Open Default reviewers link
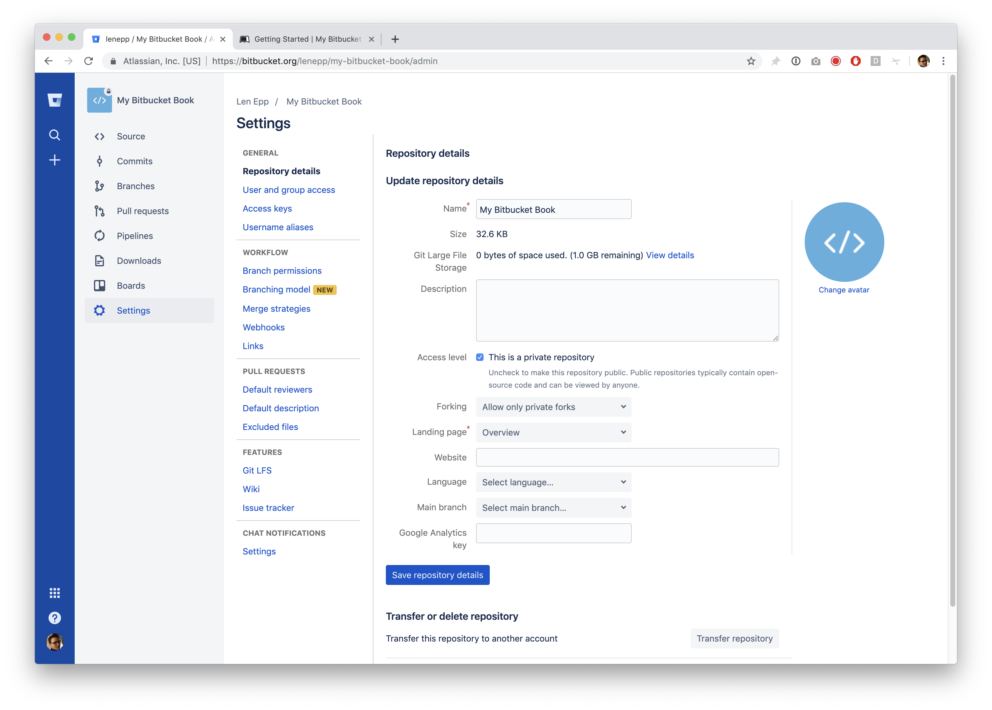Image resolution: width=992 pixels, height=710 pixels. click(277, 390)
